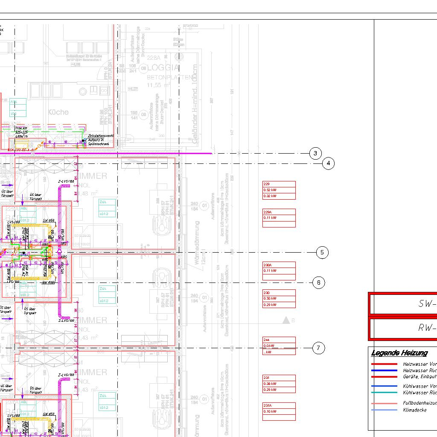Image resolution: width=437 pixels, height=437 pixels.
Task: Select room load table 229
Action: tap(279, 190)
